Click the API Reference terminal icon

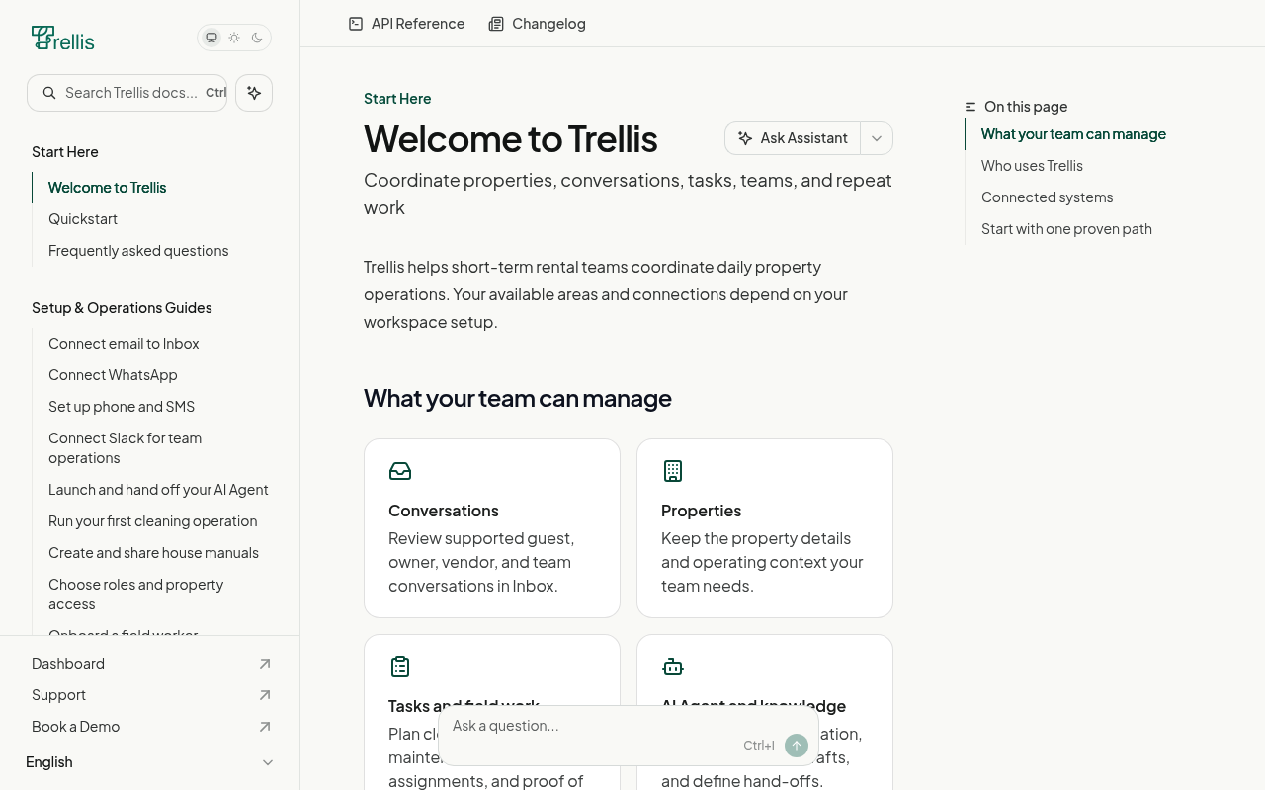coord(356,24)
